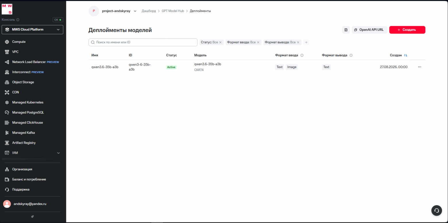Open the support headset chat button
This screenshot has width=448, height=223.
437,210
